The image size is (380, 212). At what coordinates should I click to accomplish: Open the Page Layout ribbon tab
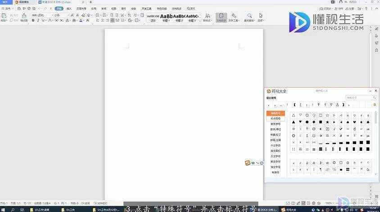81,8
